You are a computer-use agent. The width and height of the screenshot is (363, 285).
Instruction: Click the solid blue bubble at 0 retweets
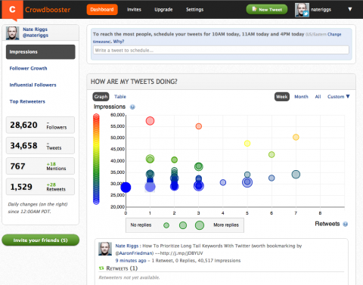pos(126,187)
